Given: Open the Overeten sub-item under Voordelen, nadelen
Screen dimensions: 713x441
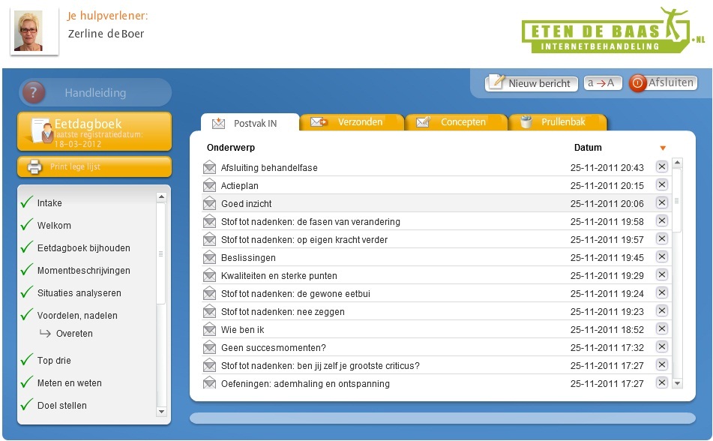Looking at the screenshot, I should (73, 334).
